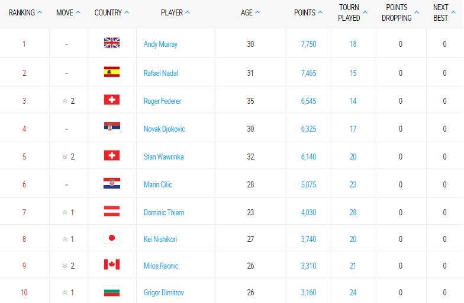Click the Bulgaria flag icon
This screenshot has height=303, width=464.
(x=112, y=291)
